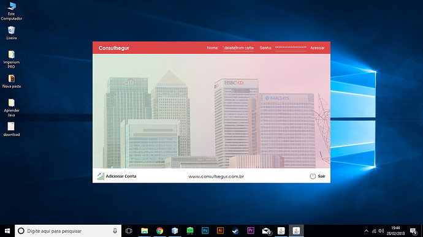Click into the Nome input field
Viewport: 423px width, 237px height.
point(238,48)
